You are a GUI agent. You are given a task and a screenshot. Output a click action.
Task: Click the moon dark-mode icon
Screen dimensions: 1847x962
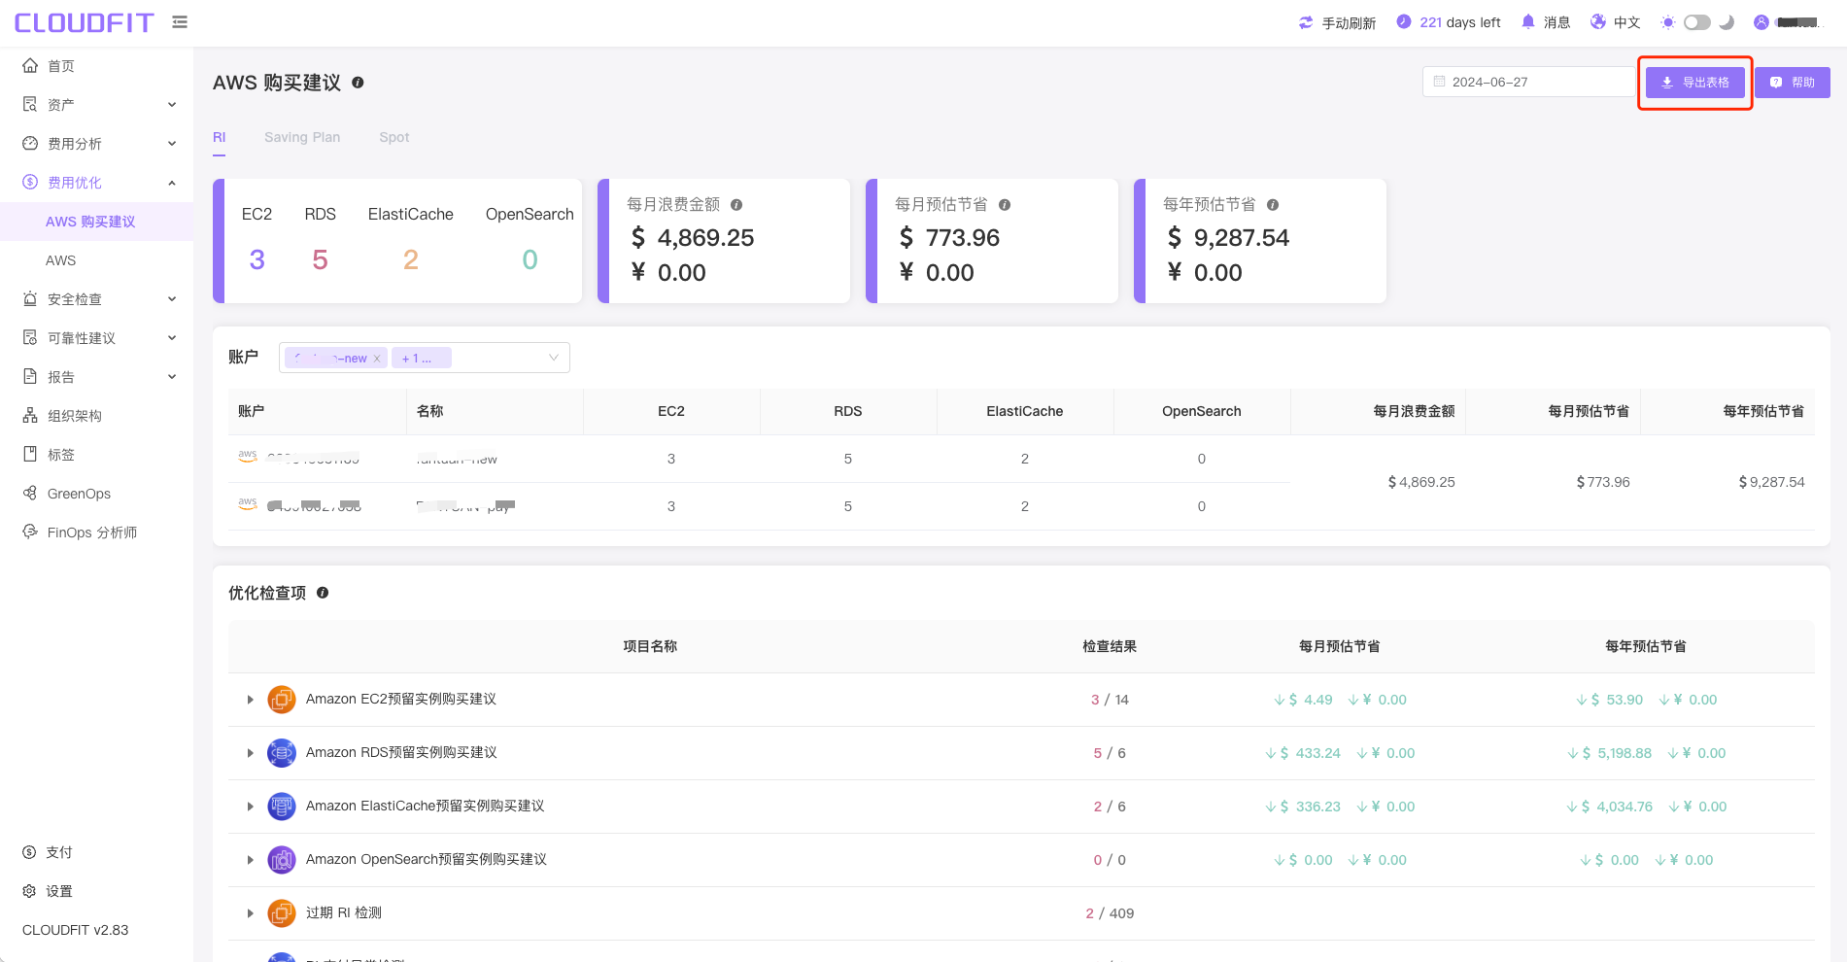coord(1727,22)
